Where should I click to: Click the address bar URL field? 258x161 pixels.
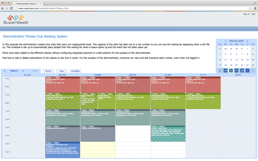132,9
